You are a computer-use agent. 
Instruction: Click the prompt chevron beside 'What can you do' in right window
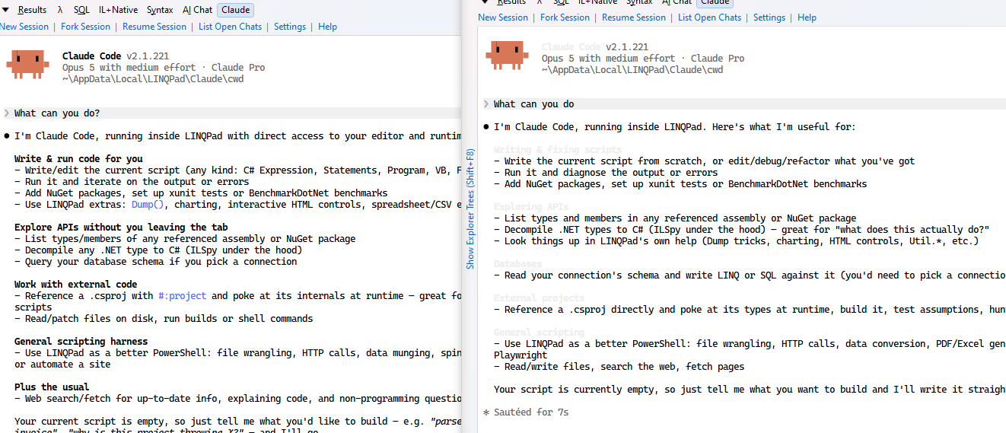click(486, 104)
